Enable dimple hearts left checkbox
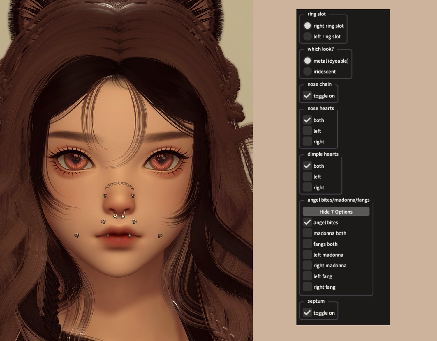This screenshot has width=437, height=341. click(307, 177)
